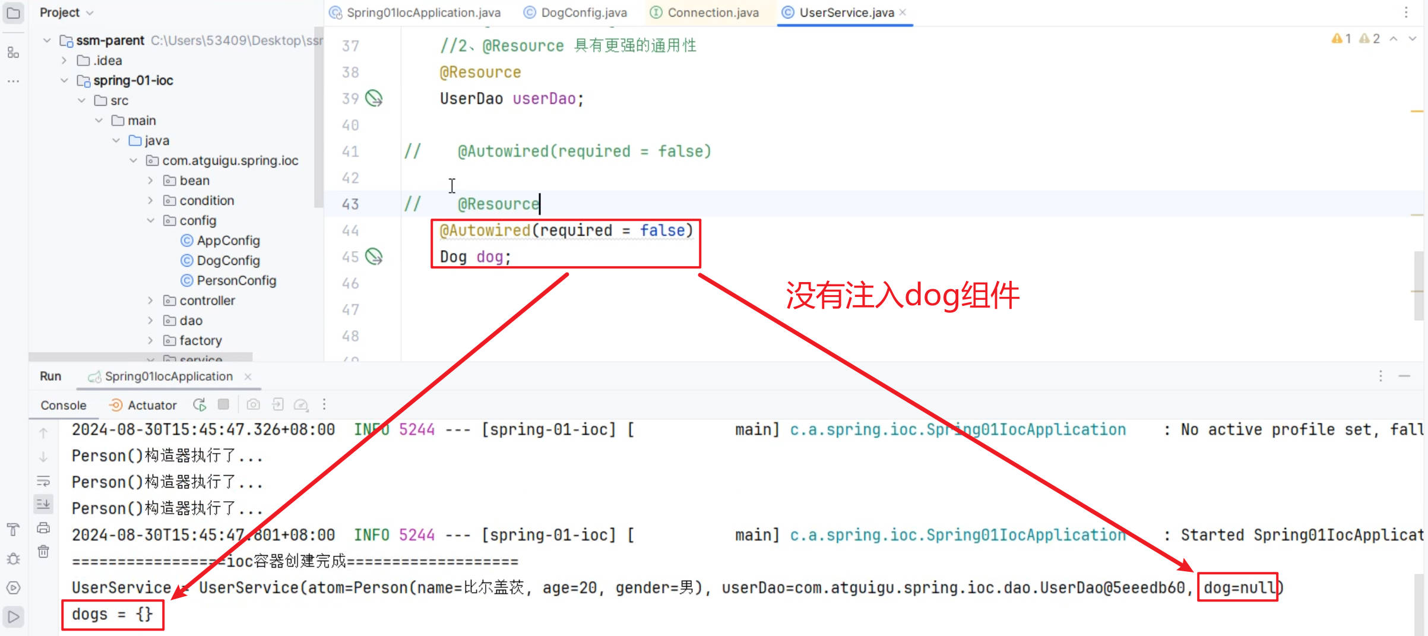Collapse the config package folder
This screenshot has width=1428, height=636.
pyautogui.click(x=151, y=220)
